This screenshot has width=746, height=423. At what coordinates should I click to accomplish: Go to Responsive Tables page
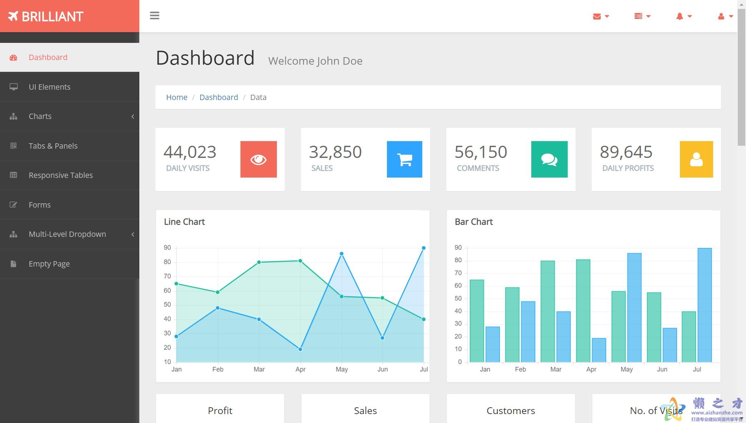(x=61, y=175)
